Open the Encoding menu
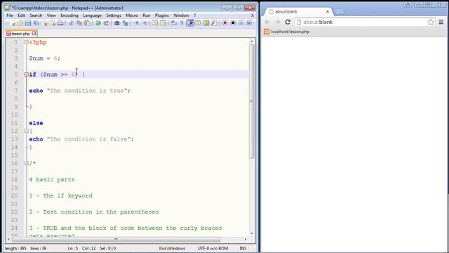Screen dimensions: 449x253 pyautogui.click(x=69, y=15)
